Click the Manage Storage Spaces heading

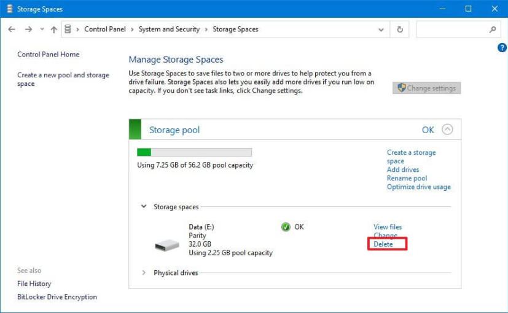click(x=176, y=60)
